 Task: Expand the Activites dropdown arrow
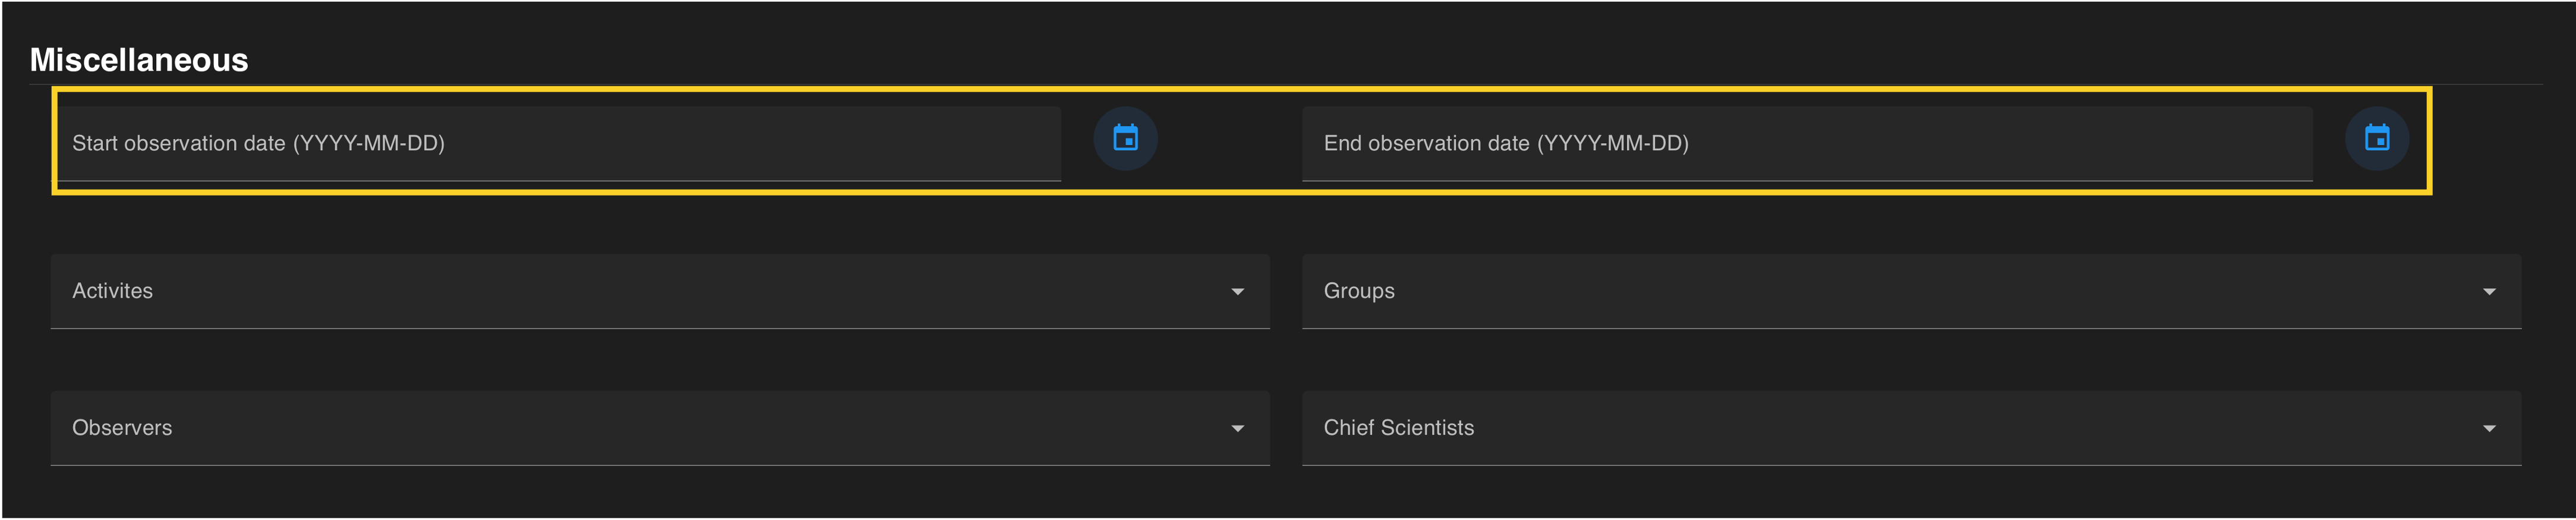point(1237,292)
